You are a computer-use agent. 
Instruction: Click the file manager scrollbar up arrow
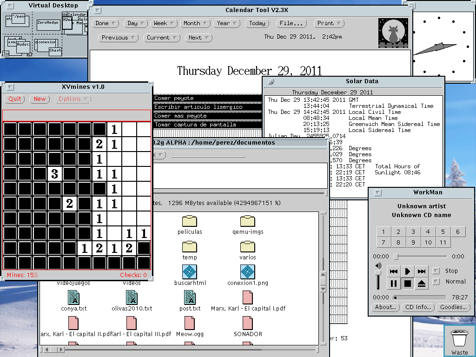pyautogui.click(x=323, y=274)
